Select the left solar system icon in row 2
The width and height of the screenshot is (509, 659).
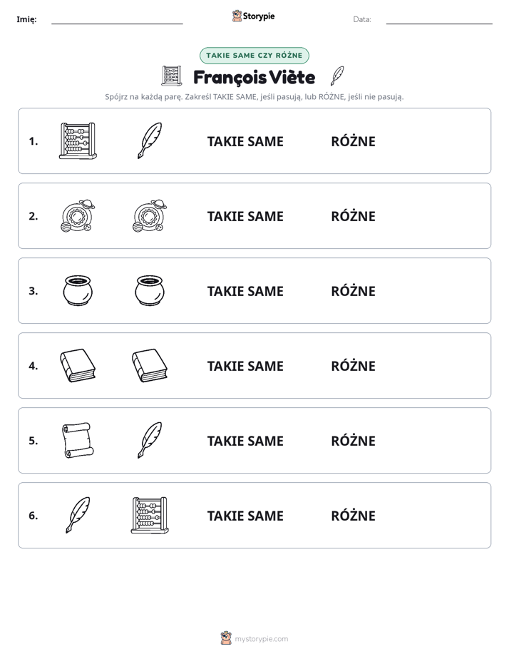pyautogui.click(x=78, y=216)
